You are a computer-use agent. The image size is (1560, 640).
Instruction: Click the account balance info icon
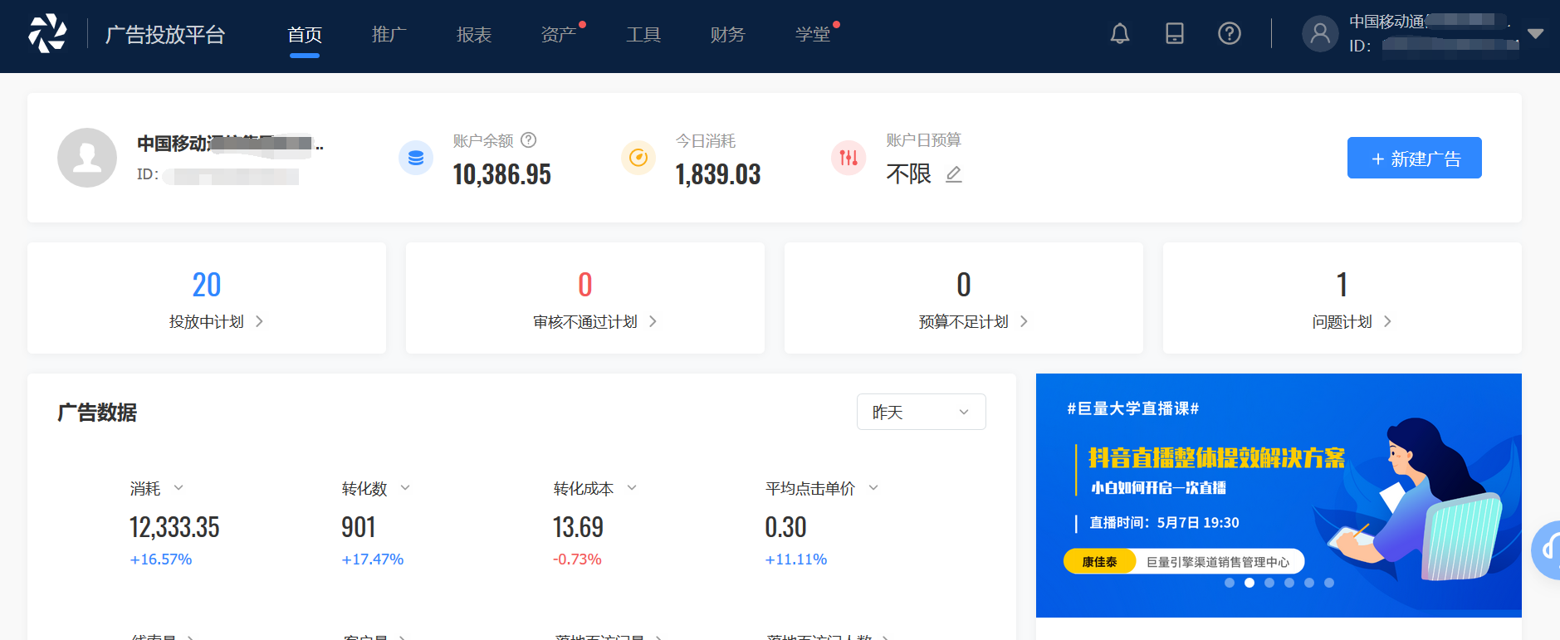coord(529,140)
